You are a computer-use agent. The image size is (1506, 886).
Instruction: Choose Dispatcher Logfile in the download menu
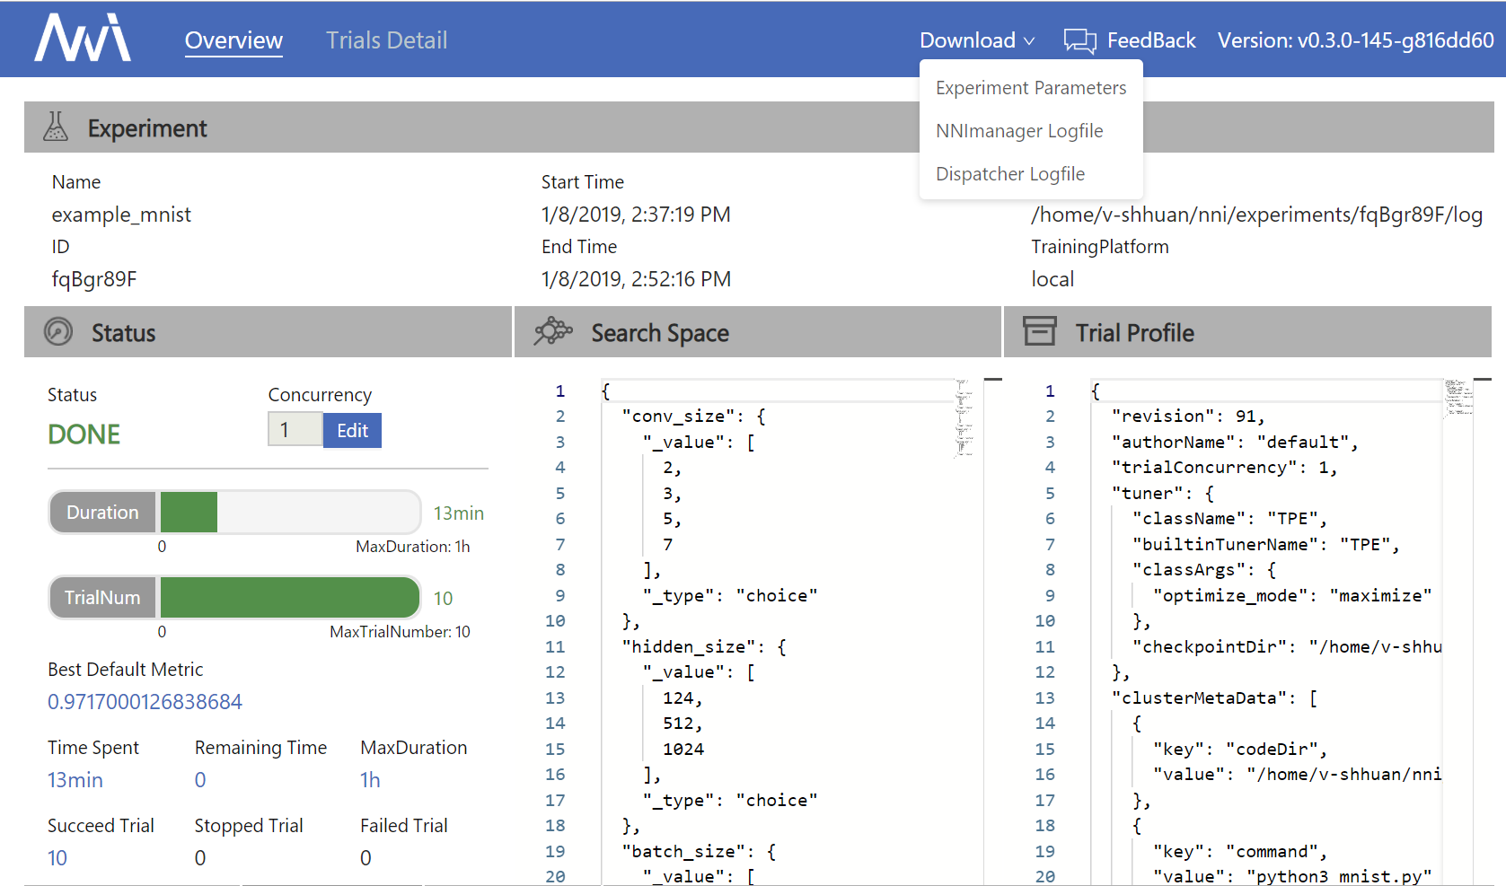(1010, 173)
